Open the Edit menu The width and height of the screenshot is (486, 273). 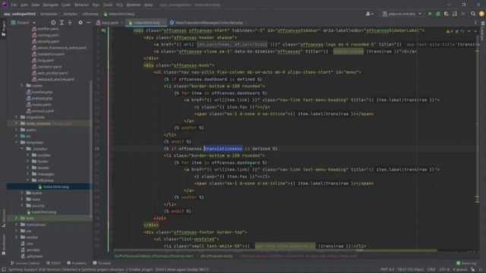[x=24, y=5]
